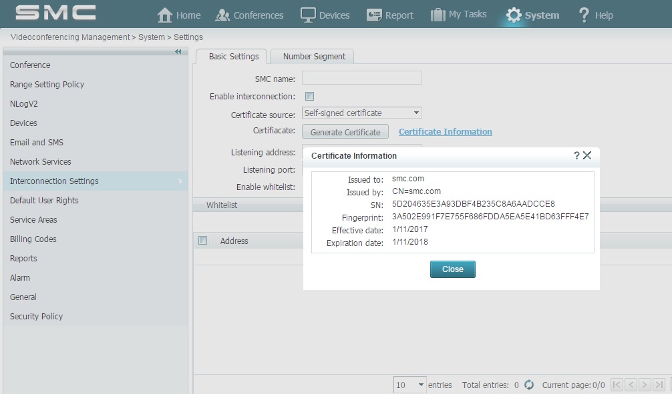Screen dimensions: 672x394
Task: Select General in sidebar
Action: click(95, 297)
